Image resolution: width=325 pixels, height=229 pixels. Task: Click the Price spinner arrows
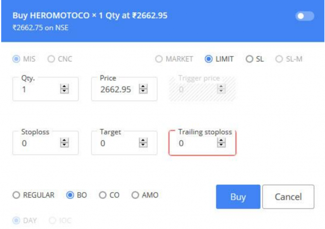point(143,90)
